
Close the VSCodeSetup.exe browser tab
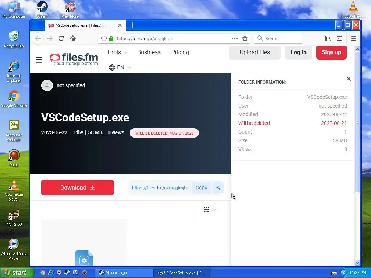120,25
